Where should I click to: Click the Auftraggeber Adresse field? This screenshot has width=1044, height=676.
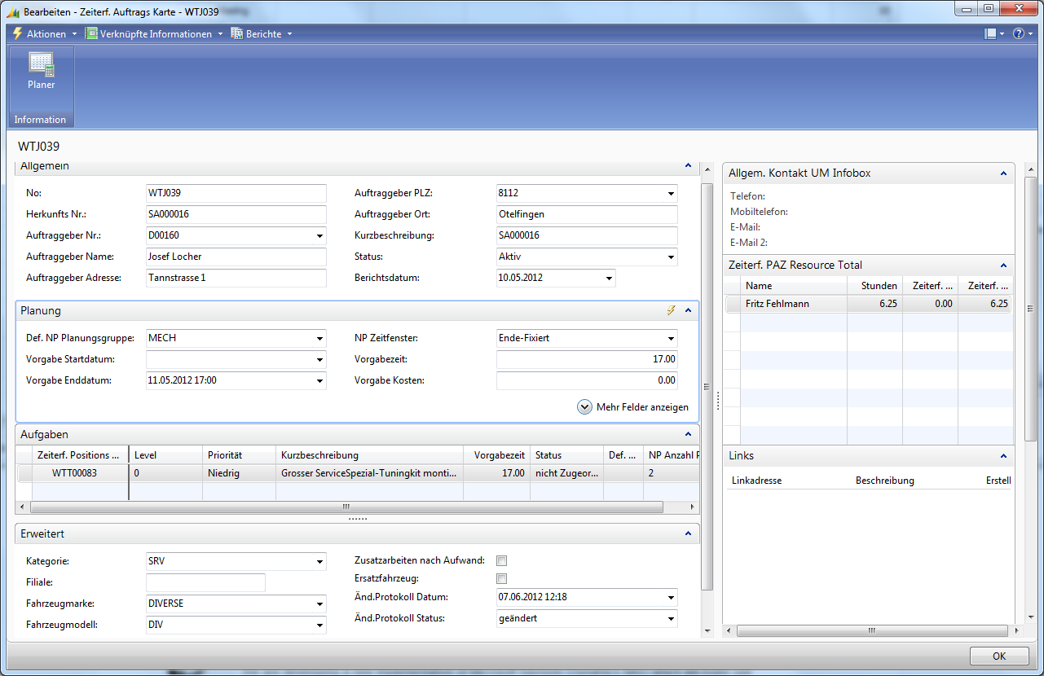click(x=236, y=278)
